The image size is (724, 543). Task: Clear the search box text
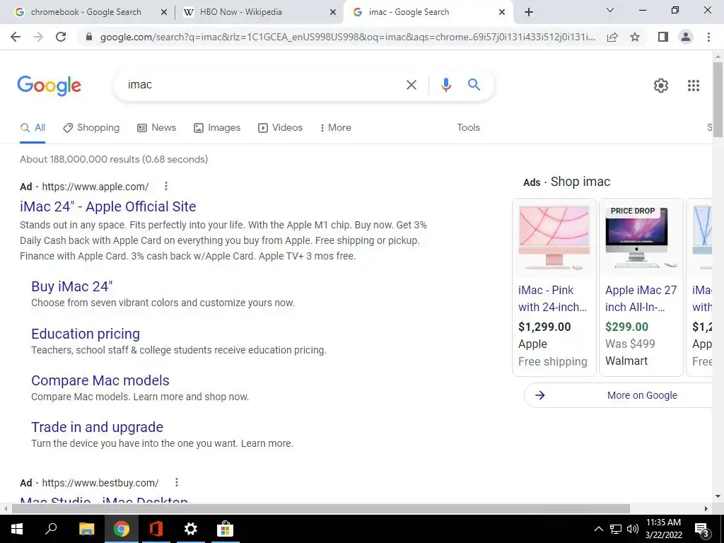click(x=411, y=85)
